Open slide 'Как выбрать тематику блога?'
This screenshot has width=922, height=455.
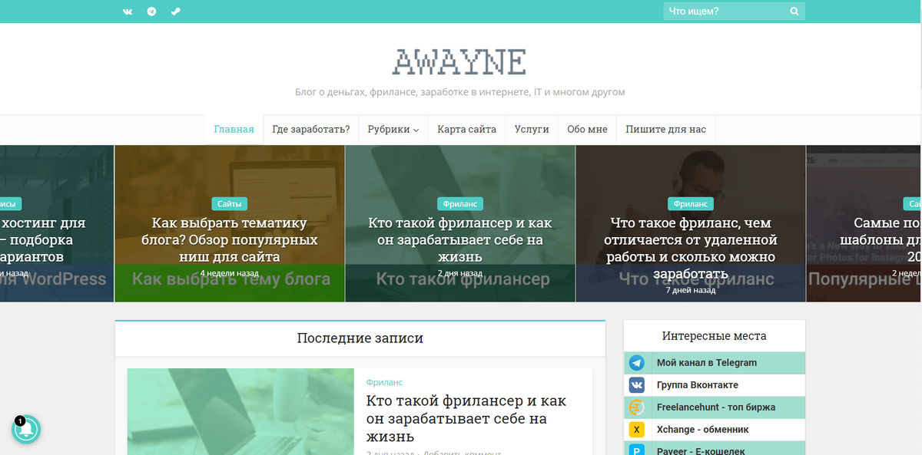229,240
